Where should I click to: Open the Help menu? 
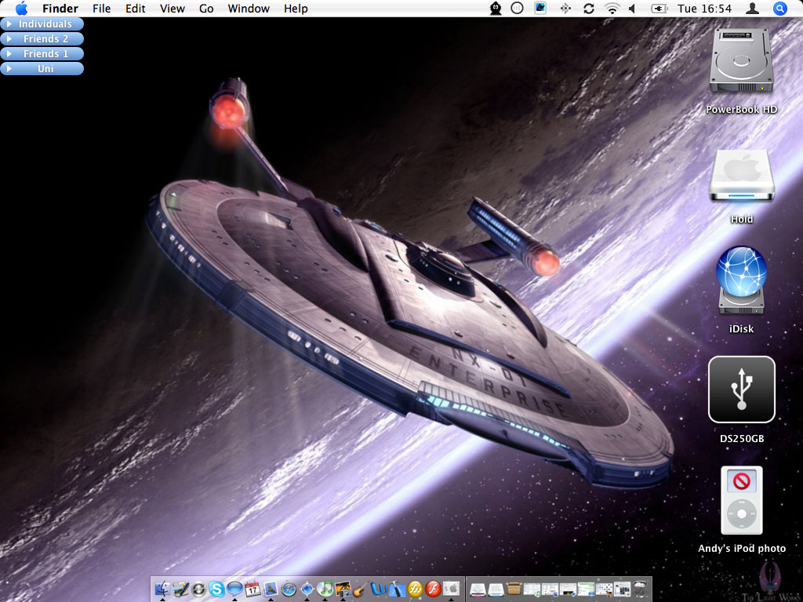(296, 8)
